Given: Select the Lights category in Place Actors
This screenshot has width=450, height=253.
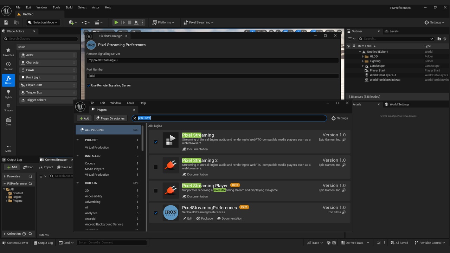Looking at the screenshot, I should 8,94.
